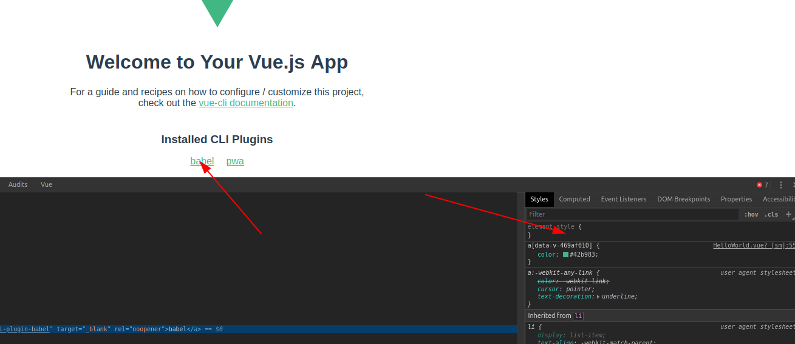795x344 pixels.
Task: Select the highlighted babel anchor element row
Action: pos(259,329)
